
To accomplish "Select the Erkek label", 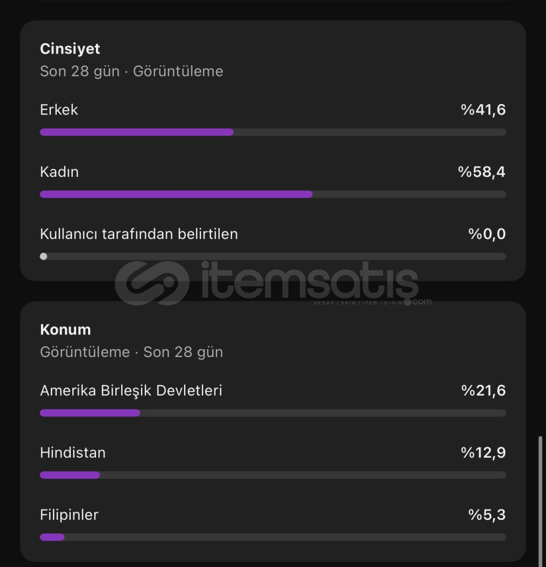I will tap(59, 110).
